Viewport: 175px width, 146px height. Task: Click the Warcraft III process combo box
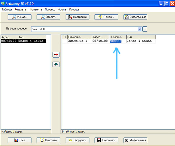coord(87,29)
